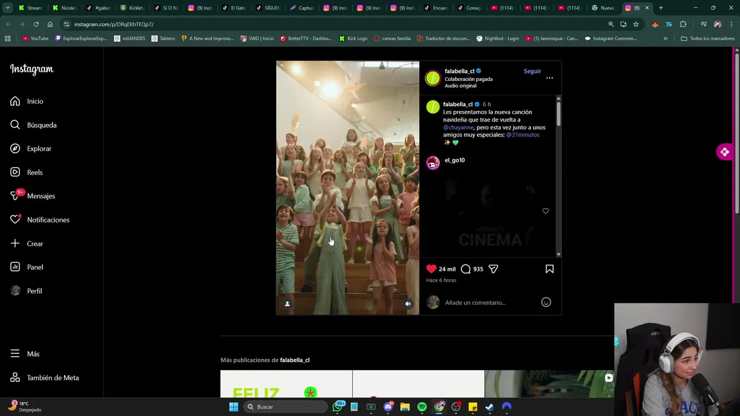Expand También de Meta
Image resolution: width=740 pixels, height=416 pixels.
point(44,377)
